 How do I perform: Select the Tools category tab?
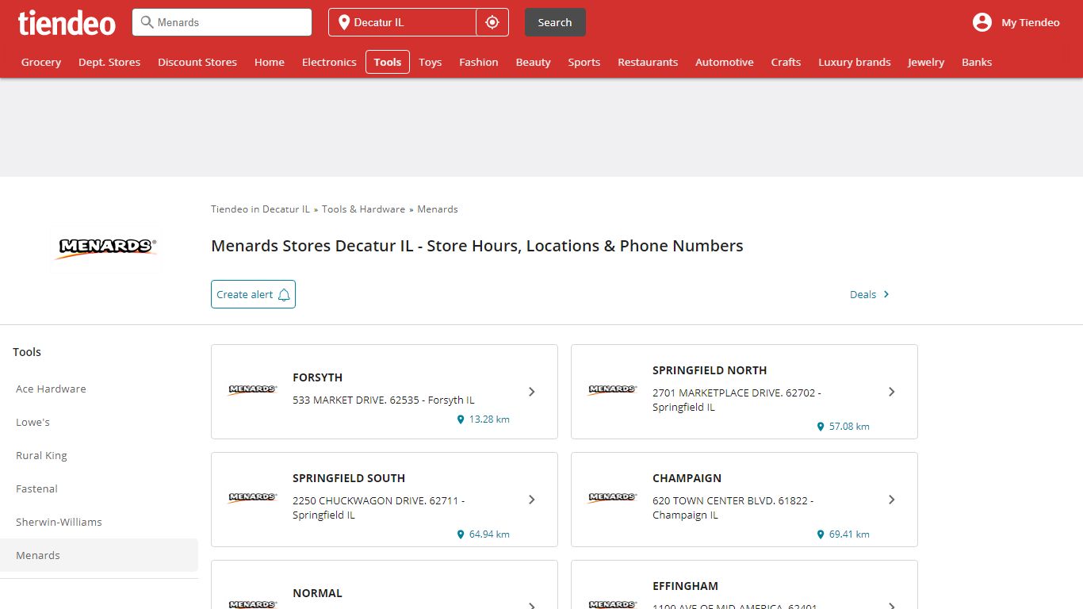[x=388, y=62]
